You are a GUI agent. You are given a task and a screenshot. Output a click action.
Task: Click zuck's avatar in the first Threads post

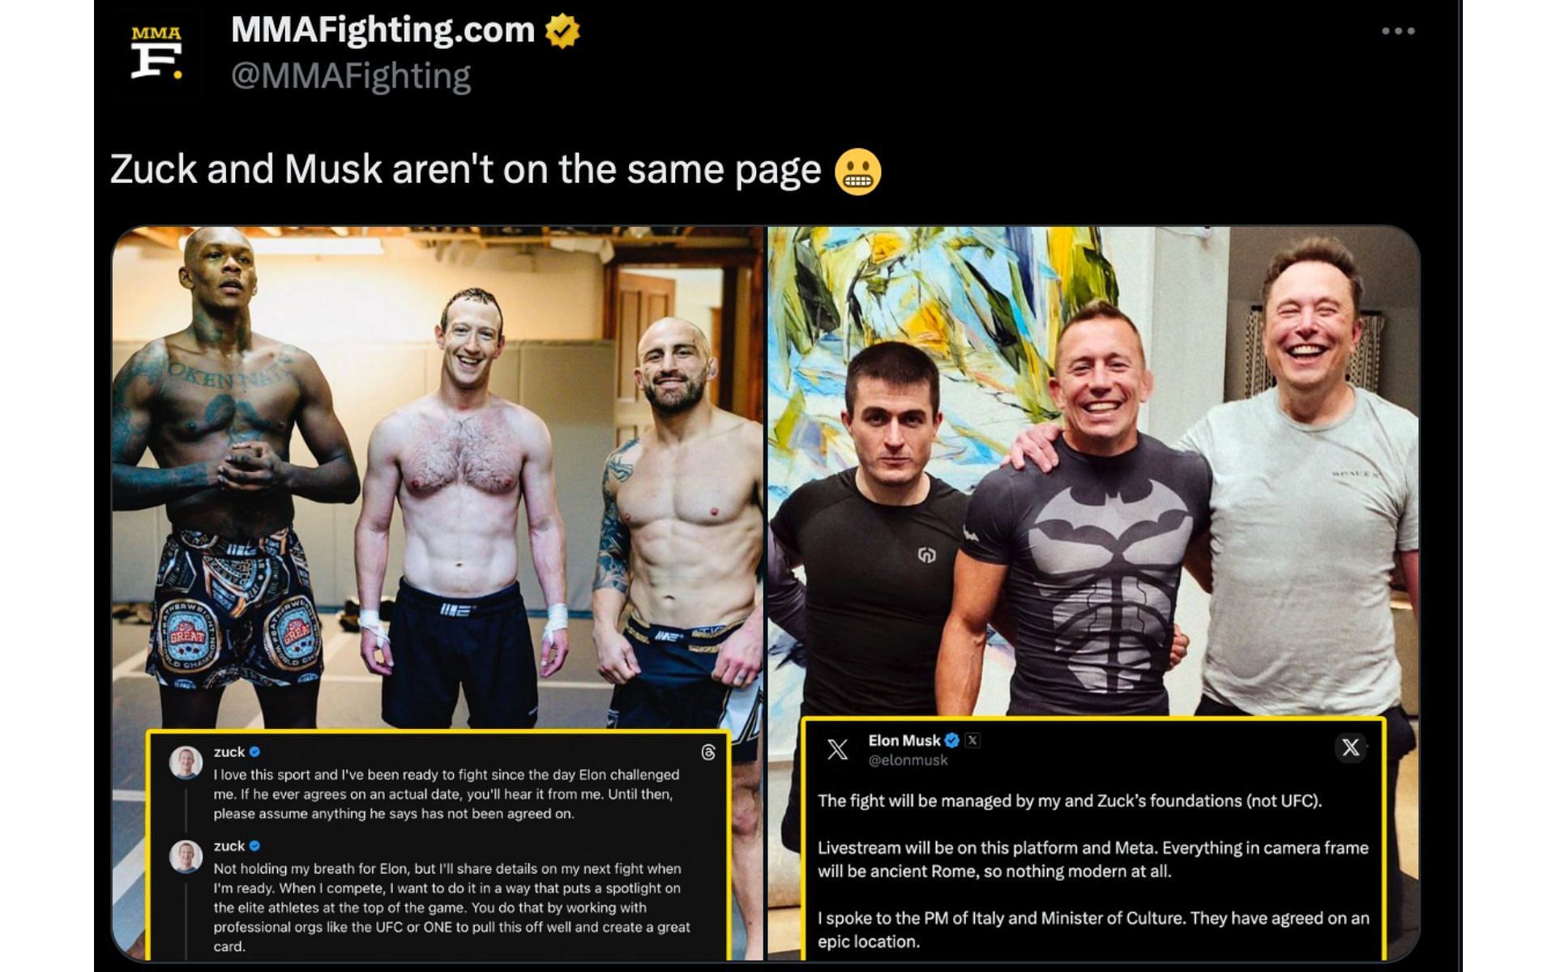186,762
